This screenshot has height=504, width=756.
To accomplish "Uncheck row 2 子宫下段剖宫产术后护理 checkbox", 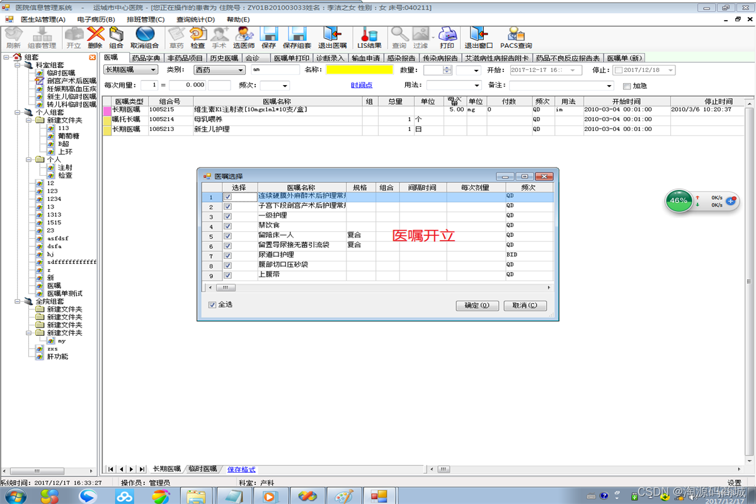I will [228, 207].
